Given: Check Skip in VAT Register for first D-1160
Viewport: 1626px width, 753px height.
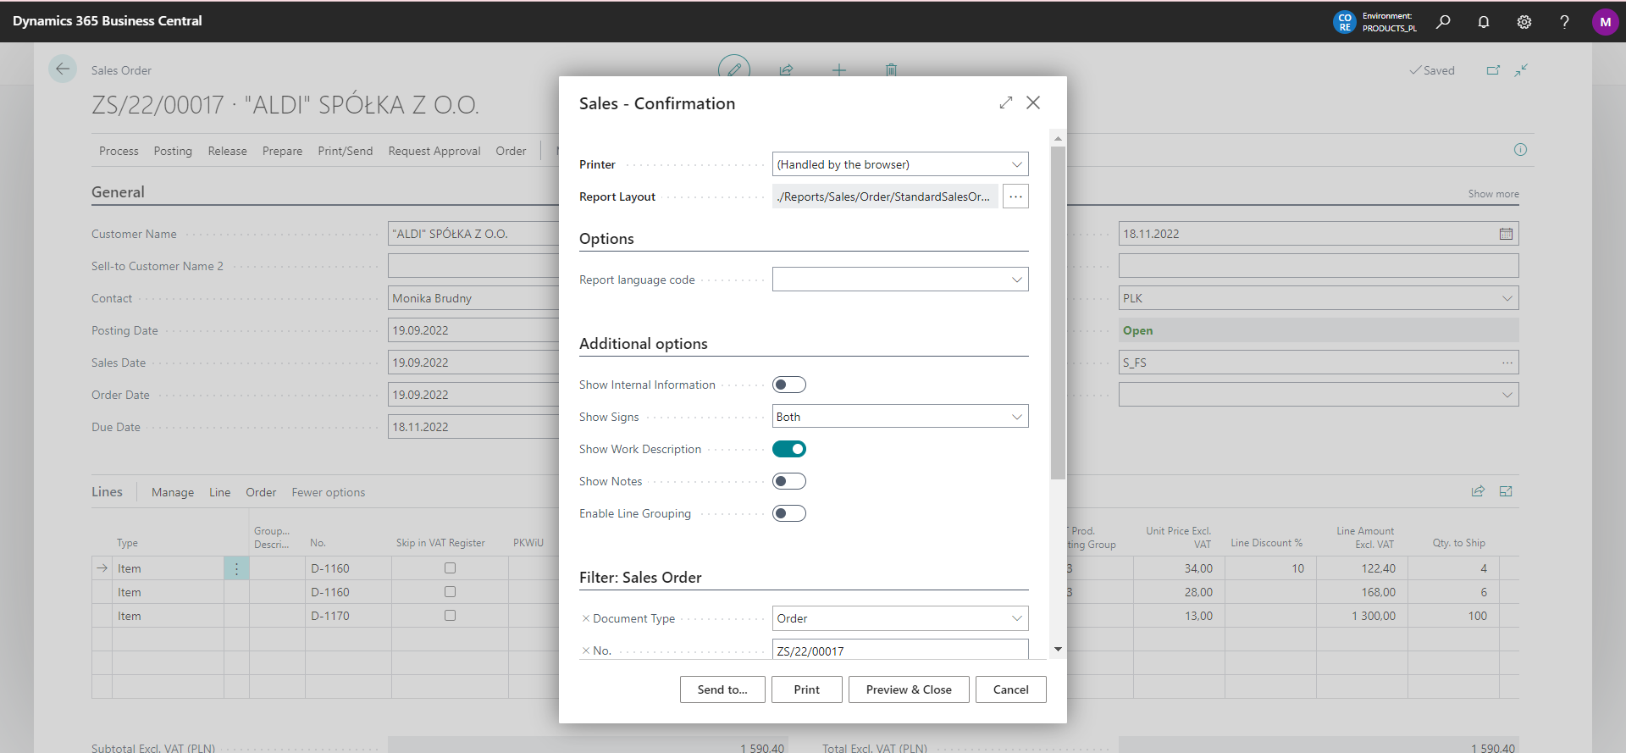Looking at the screenshot, I should pos(450,568).
